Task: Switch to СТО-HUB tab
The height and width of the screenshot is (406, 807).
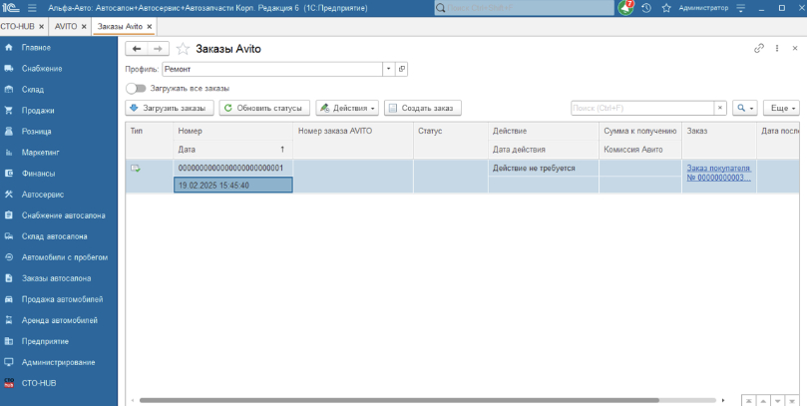Action: [x=18, y=26]
